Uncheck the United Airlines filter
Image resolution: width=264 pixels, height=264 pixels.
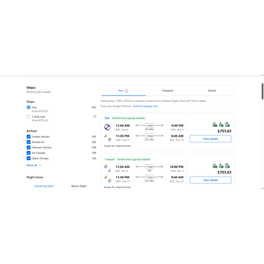pyautogui.click(x=29, y=137)
